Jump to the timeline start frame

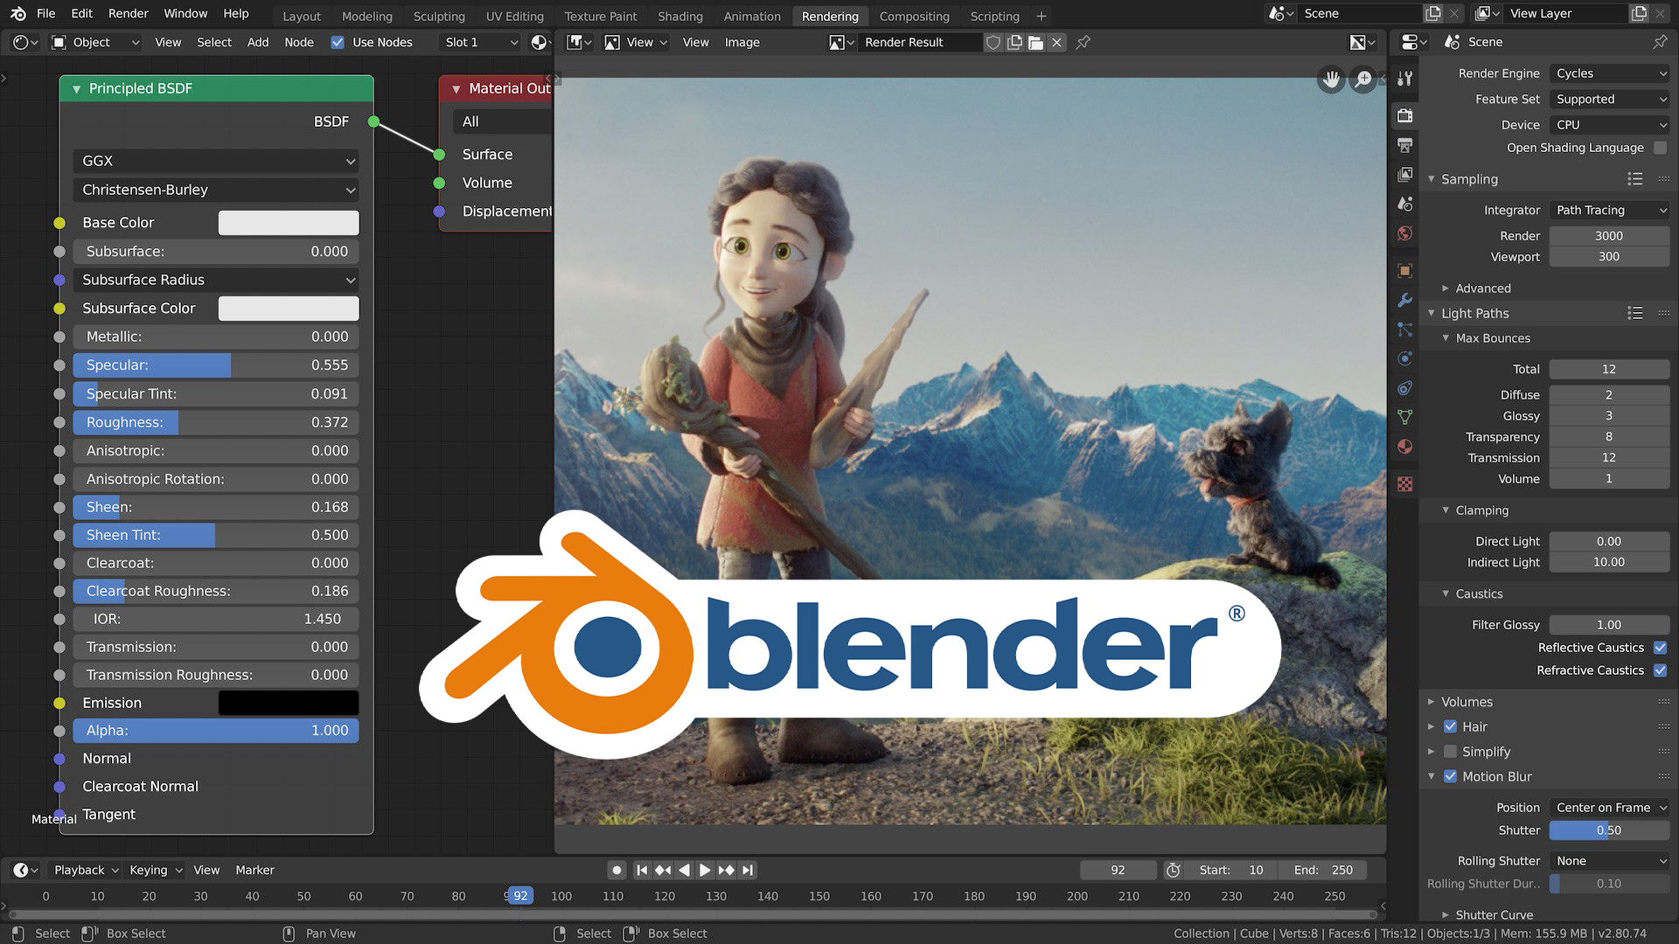click(642, 870)
